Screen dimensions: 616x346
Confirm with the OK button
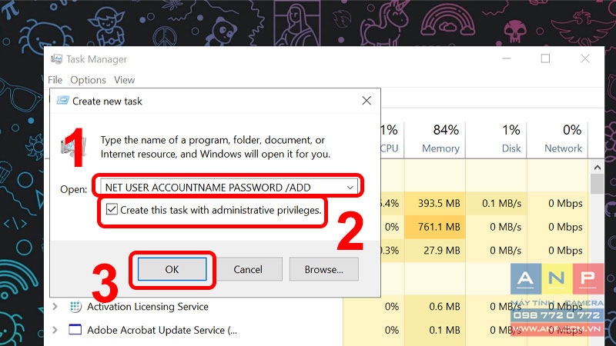172,269
